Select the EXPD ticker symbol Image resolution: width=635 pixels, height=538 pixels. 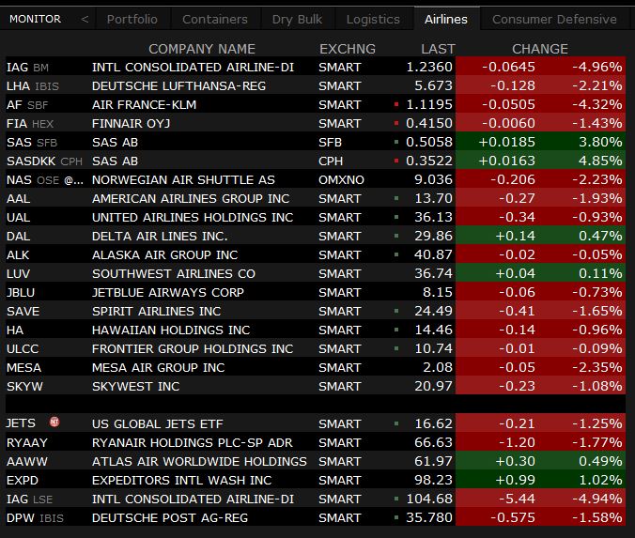coord(23,480)
